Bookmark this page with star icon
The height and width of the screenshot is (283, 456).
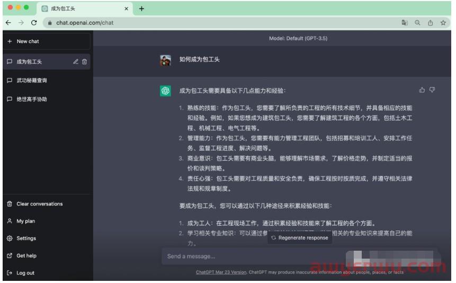443,23
